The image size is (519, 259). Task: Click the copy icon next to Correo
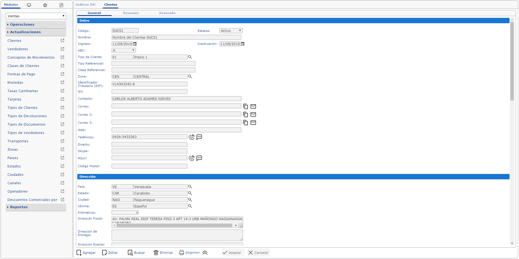point(245,106)
